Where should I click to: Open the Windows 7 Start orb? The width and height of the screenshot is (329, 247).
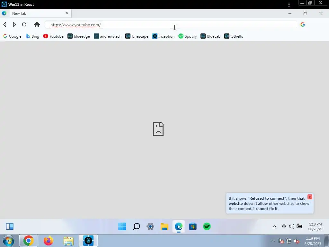click(9, 241)
